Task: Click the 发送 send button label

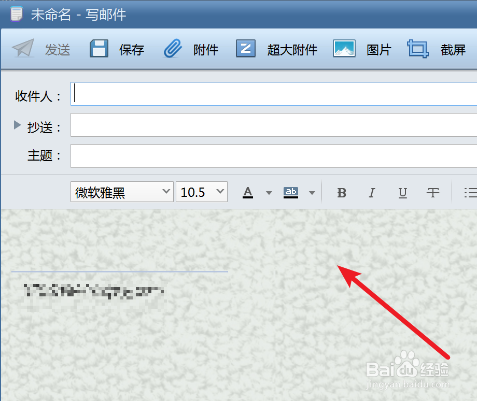Action: coord(57,50)
